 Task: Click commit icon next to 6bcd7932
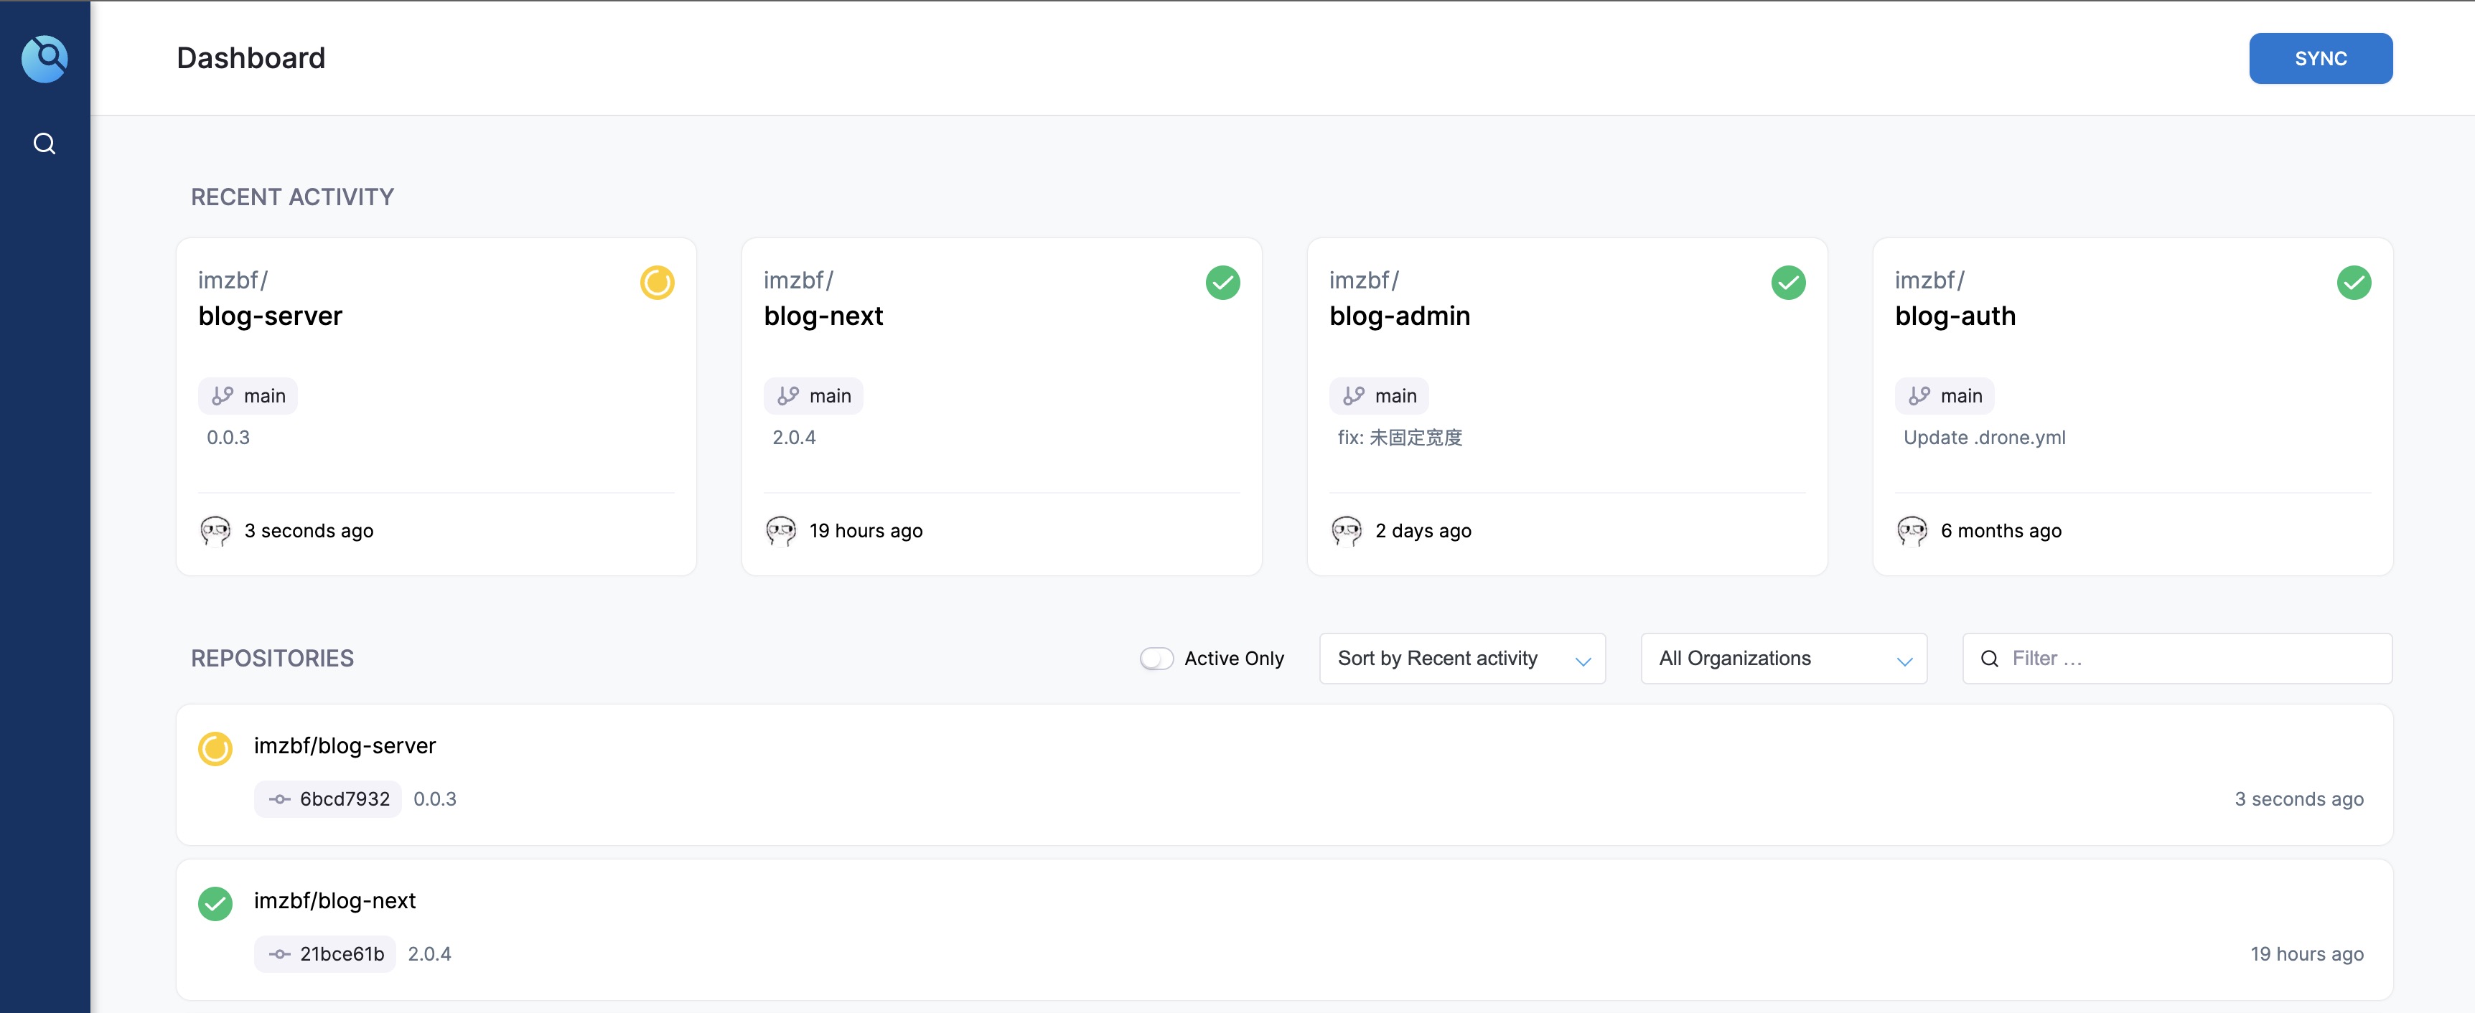point(280,799)
